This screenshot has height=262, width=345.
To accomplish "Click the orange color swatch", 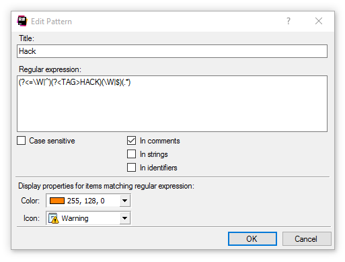I will (x=57, y=201).
